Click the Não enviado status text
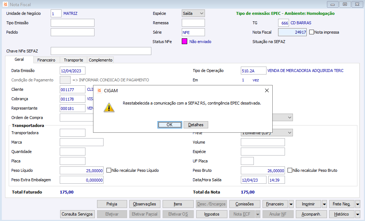Image resolution: width=365 pixels, height=221 pixels. click(x=200, y=42)
